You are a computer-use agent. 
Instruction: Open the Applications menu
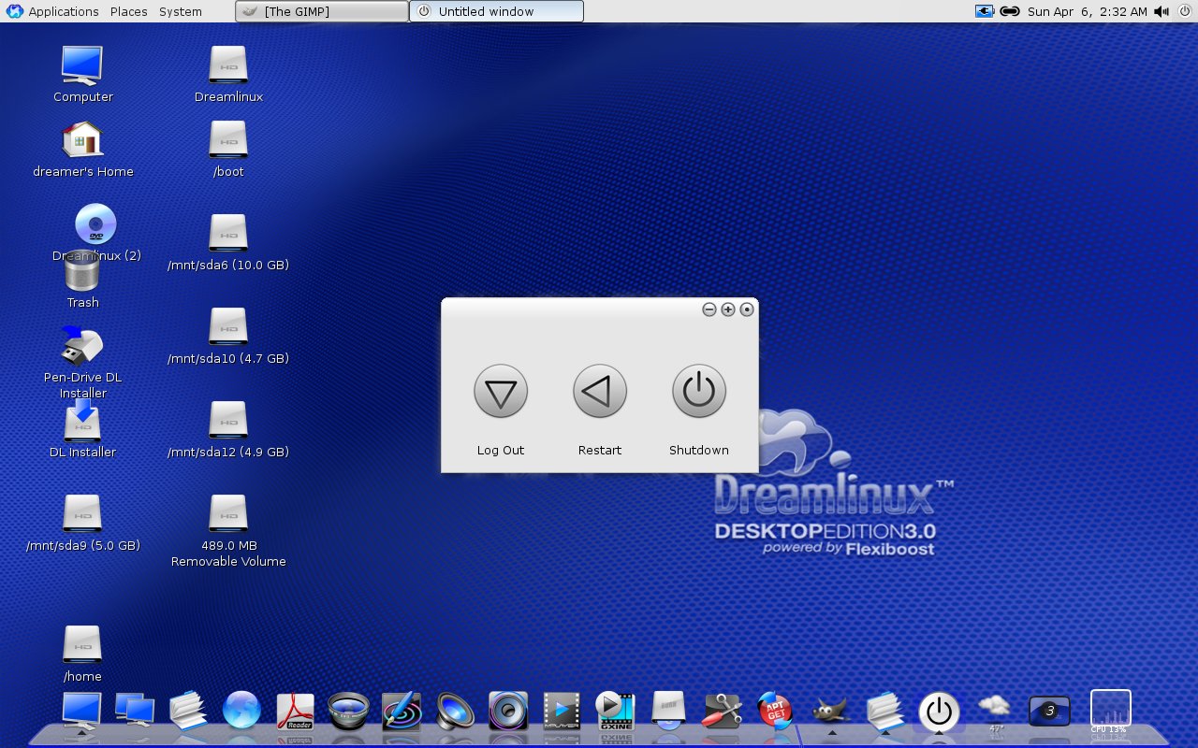point(64,11)
